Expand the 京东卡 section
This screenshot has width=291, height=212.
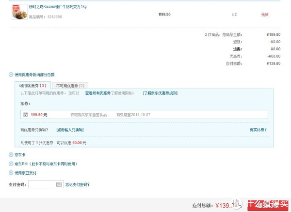[x=11, y=154]
